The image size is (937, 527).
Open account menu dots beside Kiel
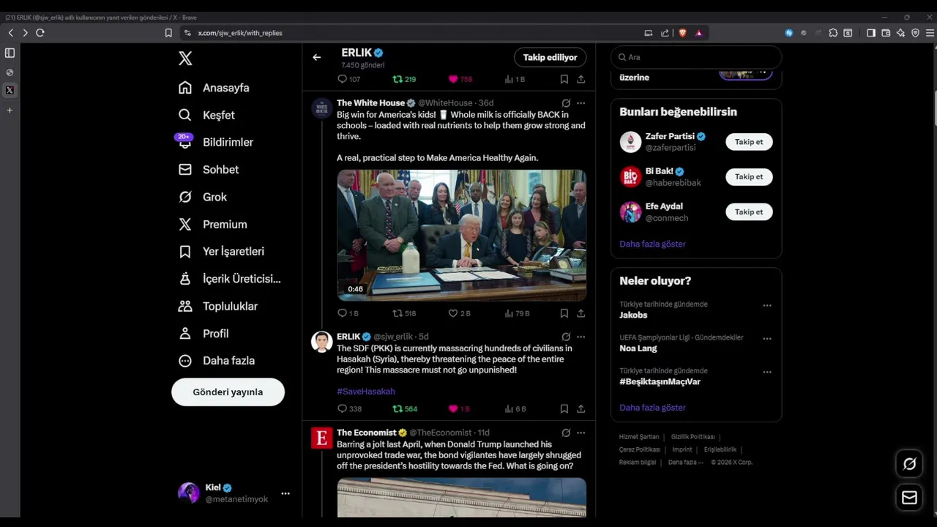[285, 493]
